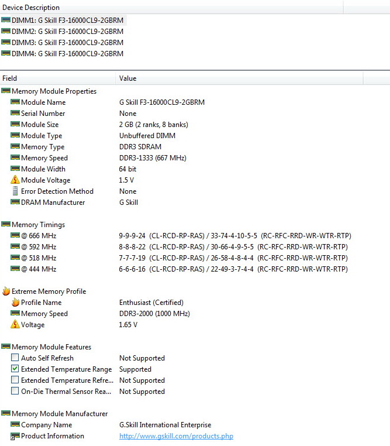
Task: Select the 'Error Detection Method' field label
Action: [x=57, y=191]
